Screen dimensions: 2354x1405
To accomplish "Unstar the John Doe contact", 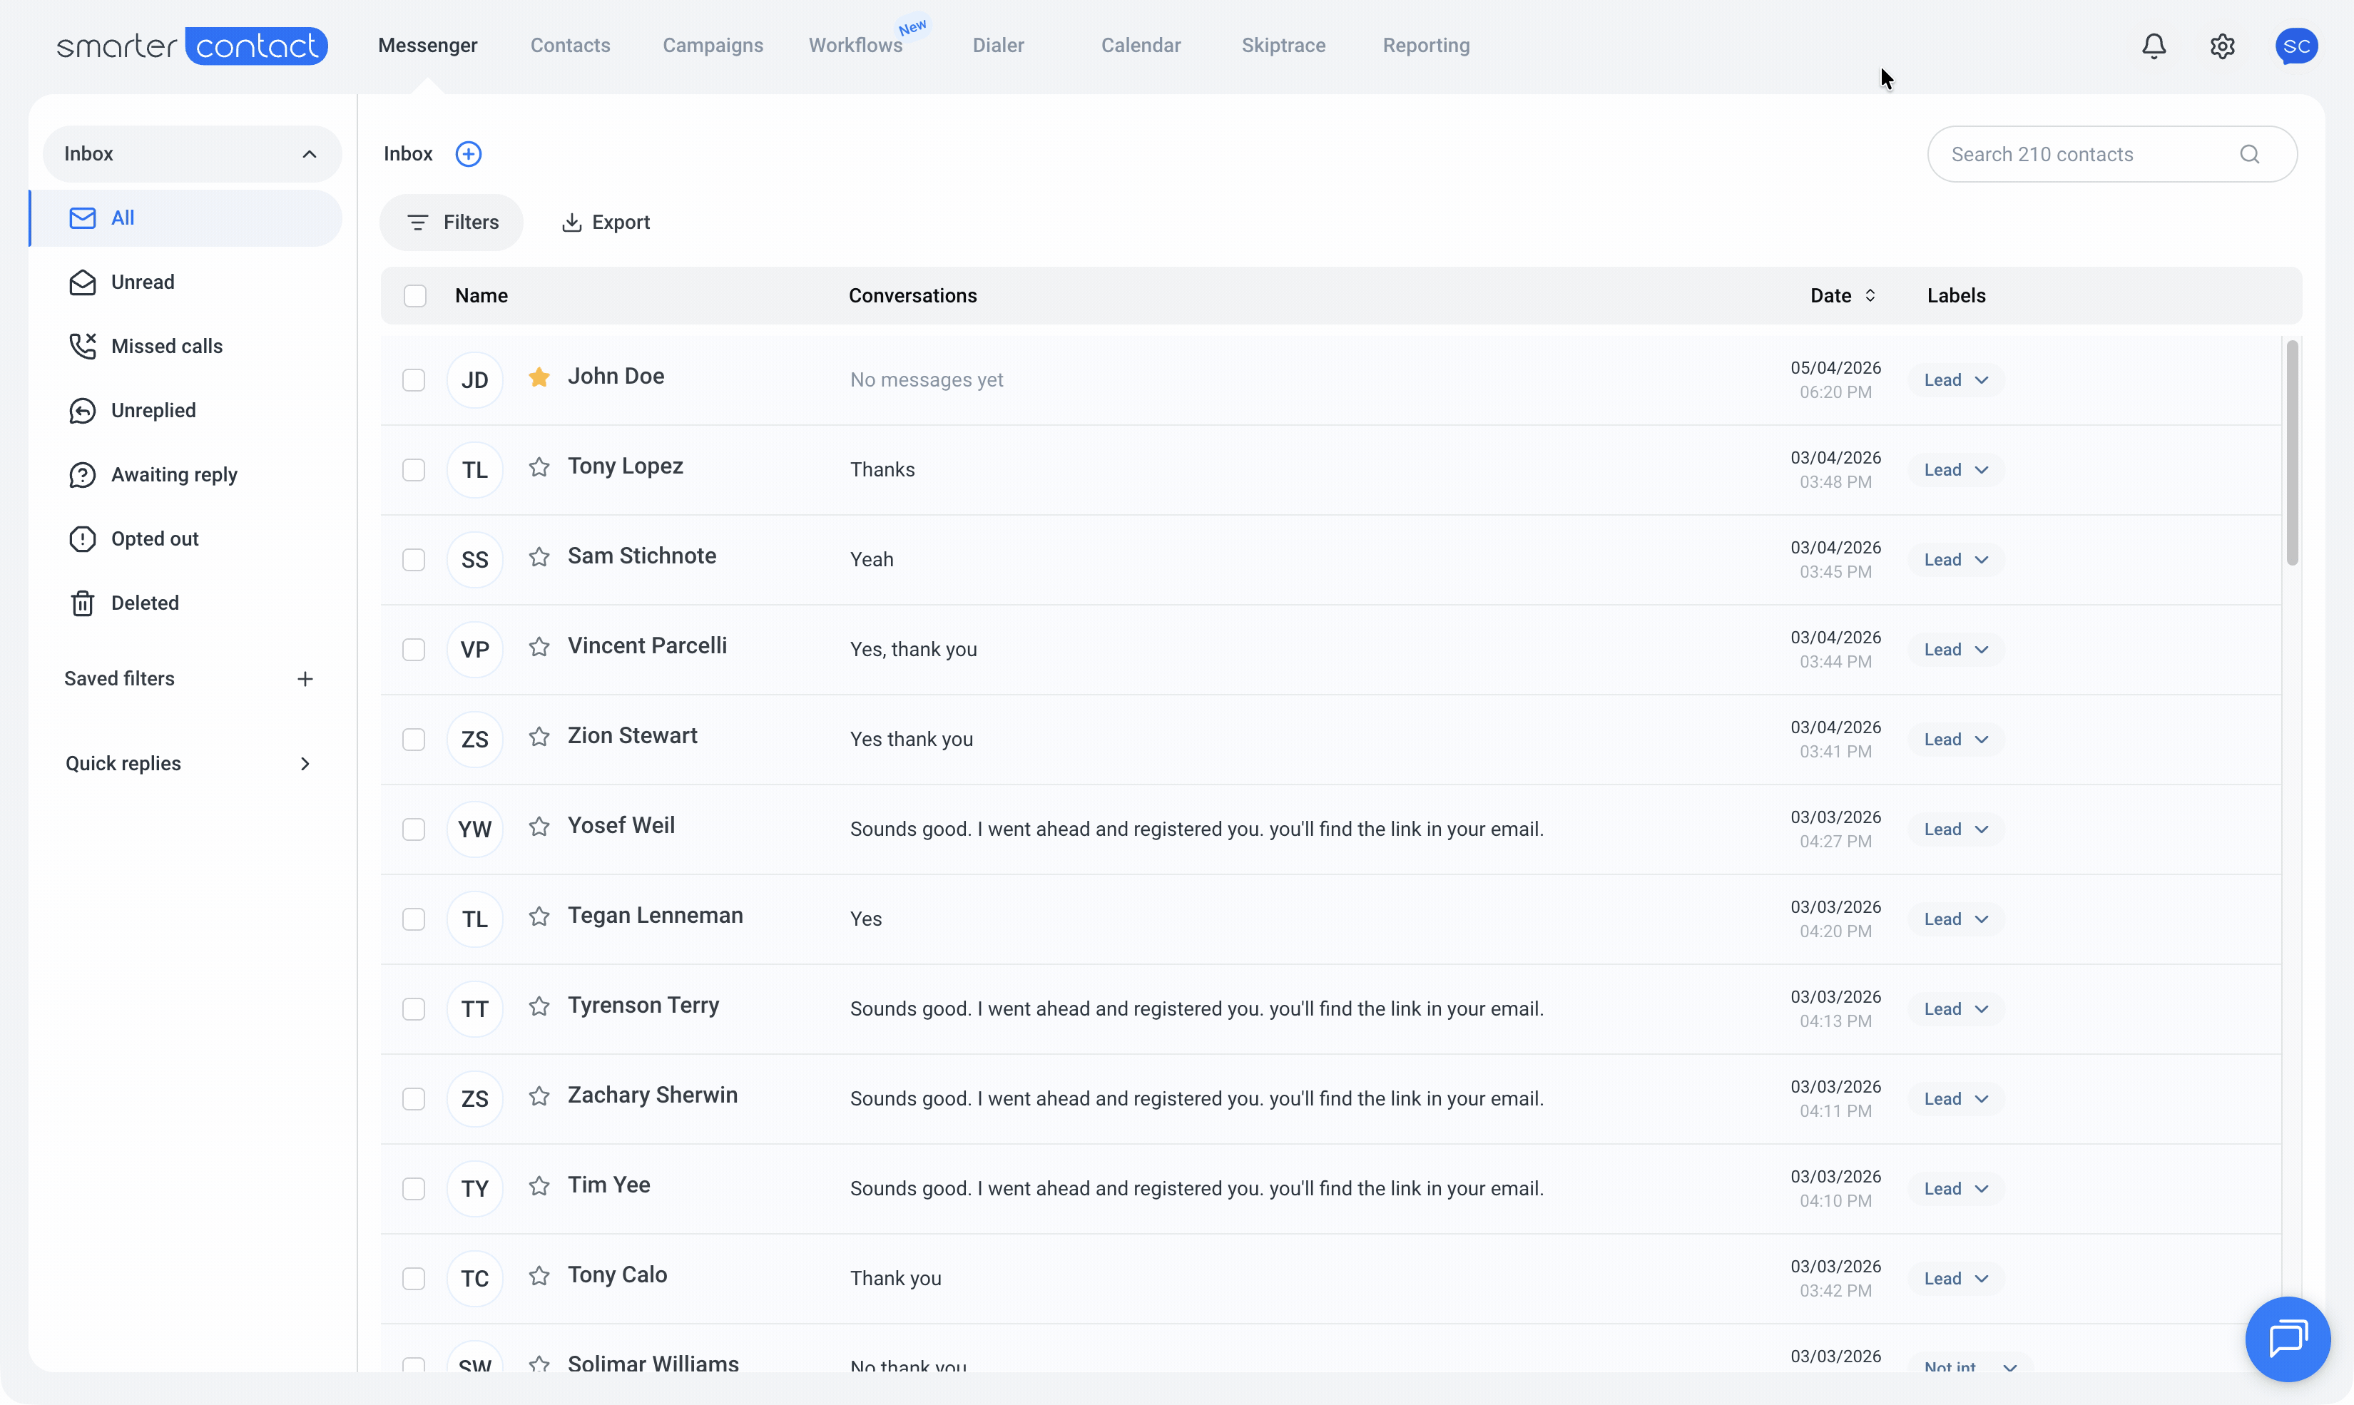I will tap(539, 377).
